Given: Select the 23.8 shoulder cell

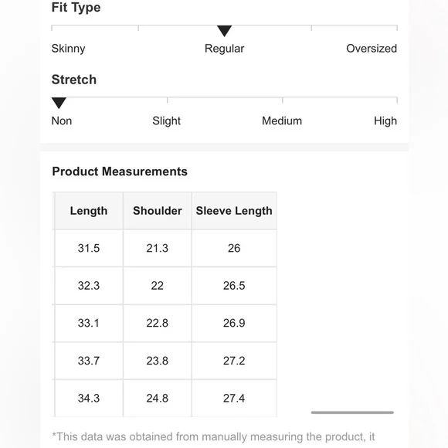Looking at the screenshot, I should 158,361.
